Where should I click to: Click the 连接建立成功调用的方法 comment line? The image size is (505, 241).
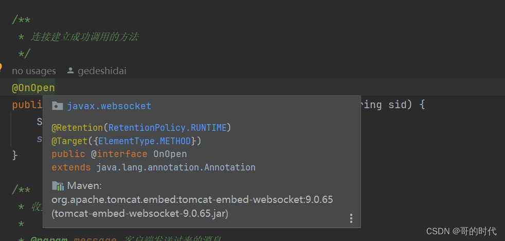[x=85, y=37]
